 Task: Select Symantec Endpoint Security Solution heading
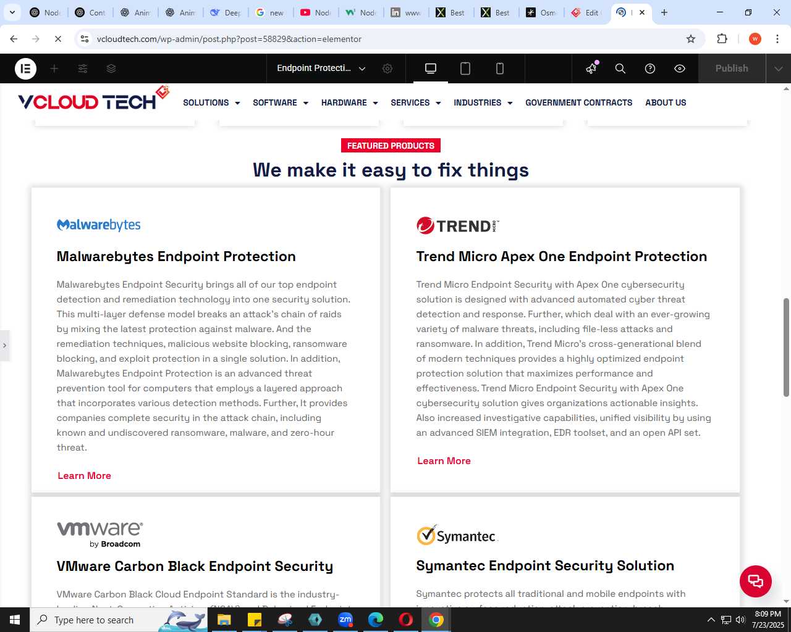pyautogui.click(x=545, y=565)
